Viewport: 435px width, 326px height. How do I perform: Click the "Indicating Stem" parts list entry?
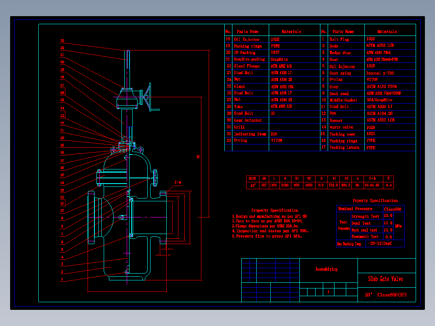tap(250, 134)
